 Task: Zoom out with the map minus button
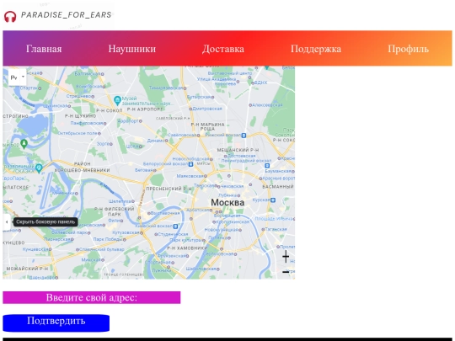click(286, 272)
